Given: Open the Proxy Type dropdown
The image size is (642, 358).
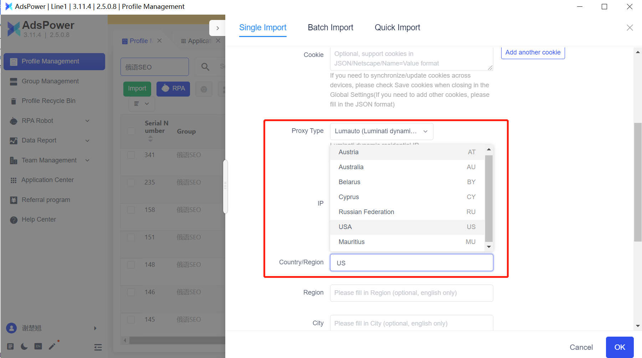Looking at the screenshot, I should (x=381, y=131).
